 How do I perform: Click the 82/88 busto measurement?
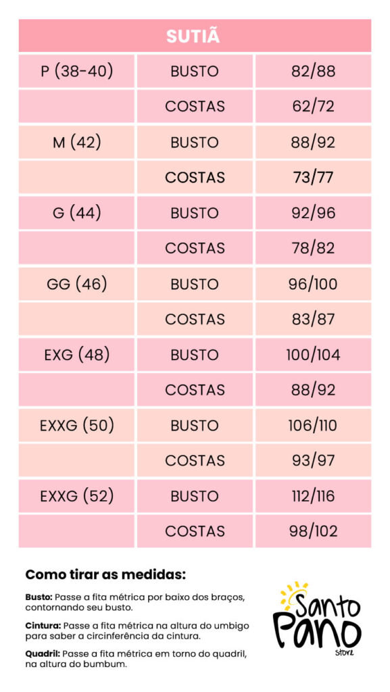point(313,71)
